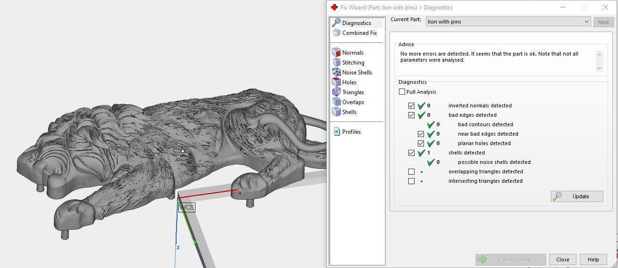Click the green check beside bad contours
Viewport: 618px width, 268px height.
431,124
